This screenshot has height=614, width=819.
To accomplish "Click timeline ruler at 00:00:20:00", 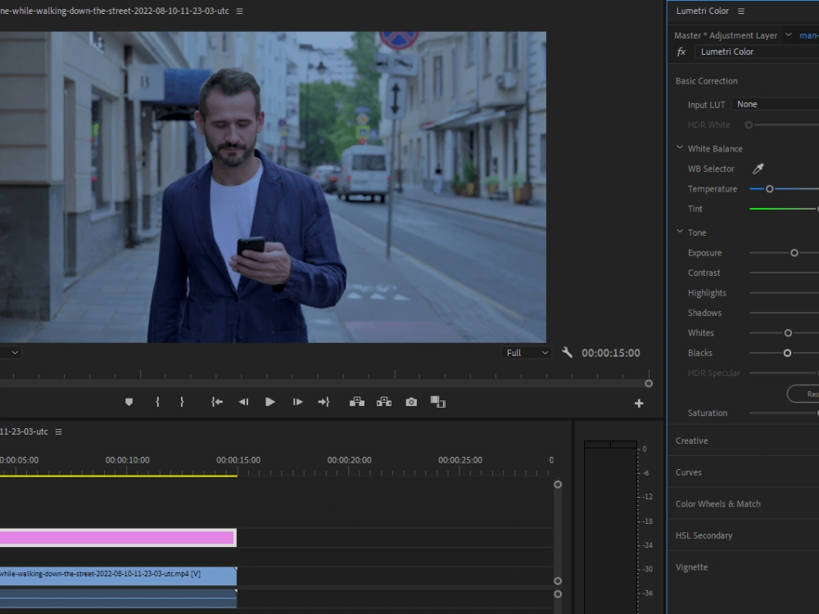I will coord(349,460).
